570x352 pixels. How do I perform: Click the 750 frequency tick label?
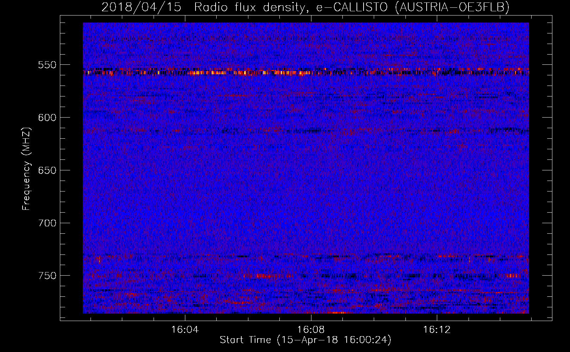click(47, 276)
